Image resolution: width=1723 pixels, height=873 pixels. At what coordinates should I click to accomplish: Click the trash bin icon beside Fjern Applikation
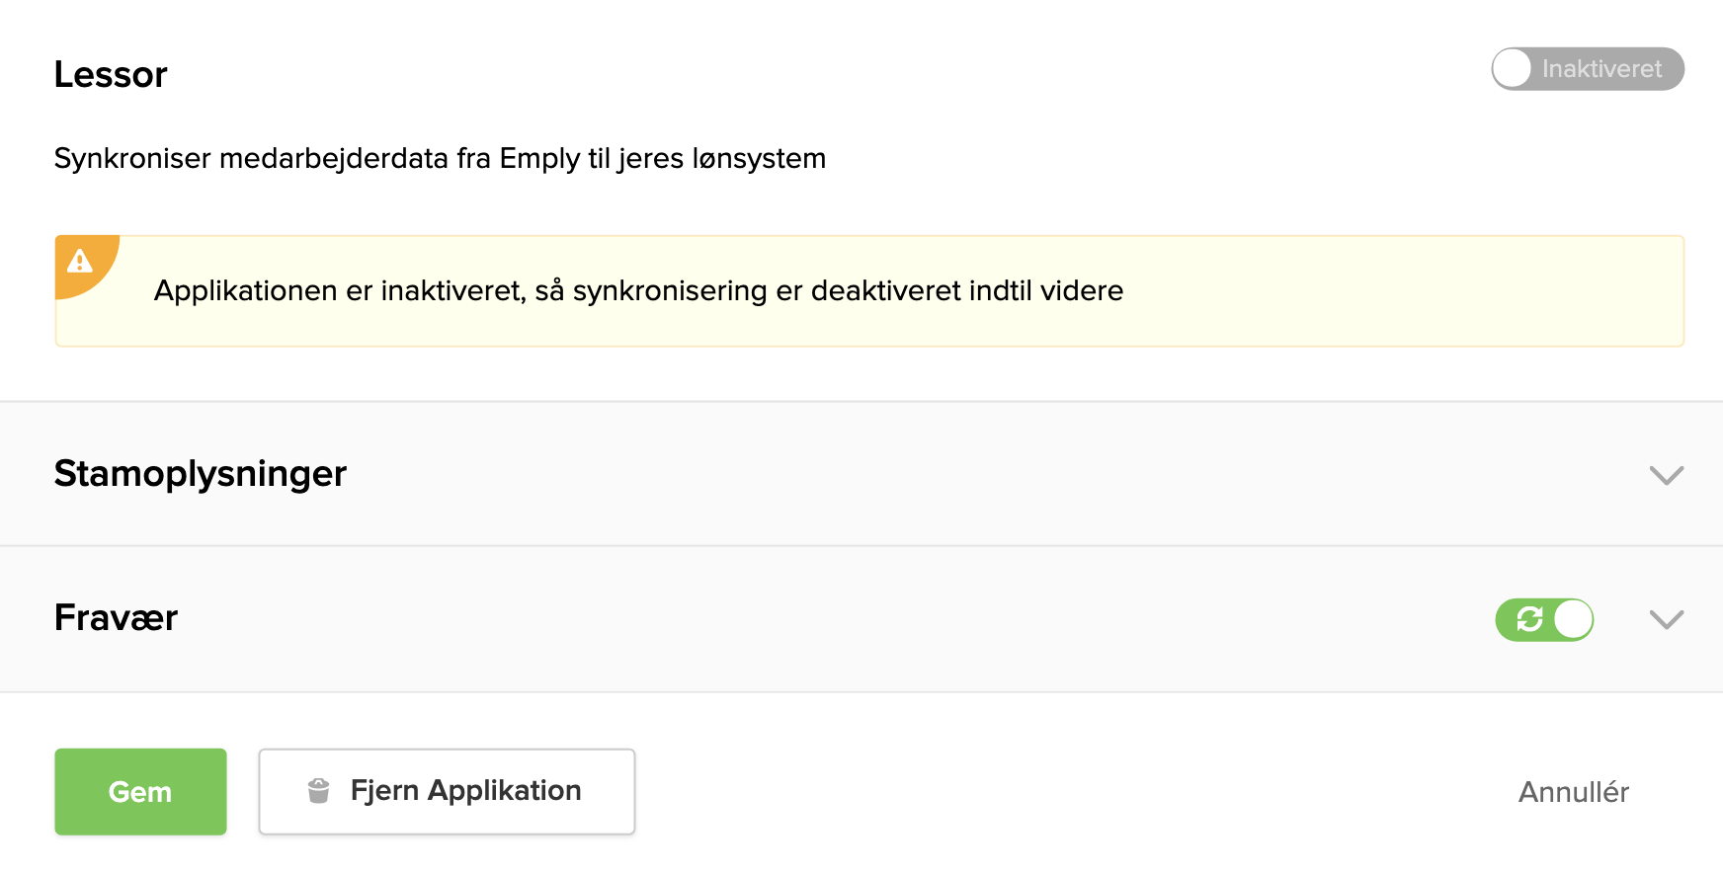coord(318,791)
